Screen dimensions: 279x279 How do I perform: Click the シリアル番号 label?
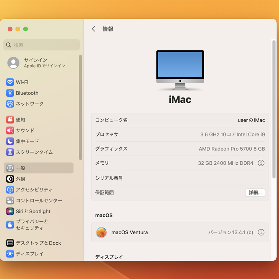[109, 178]
